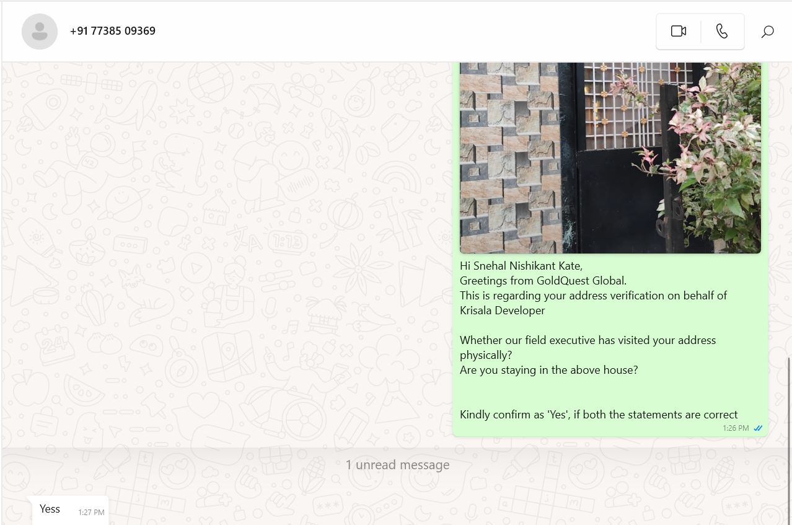Click the 1:27 PM message timestamp
This screenshot has height=525, width=792.
(91, 513)
